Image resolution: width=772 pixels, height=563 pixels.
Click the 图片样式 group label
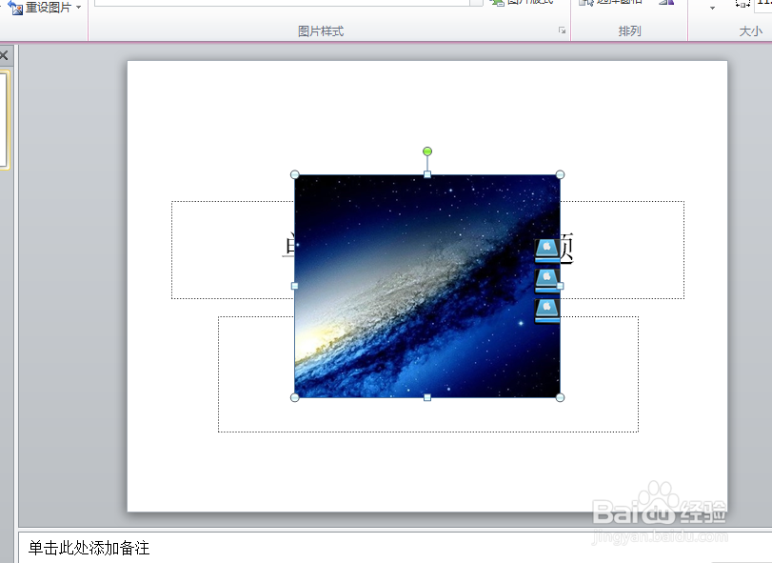coord(321,31)
